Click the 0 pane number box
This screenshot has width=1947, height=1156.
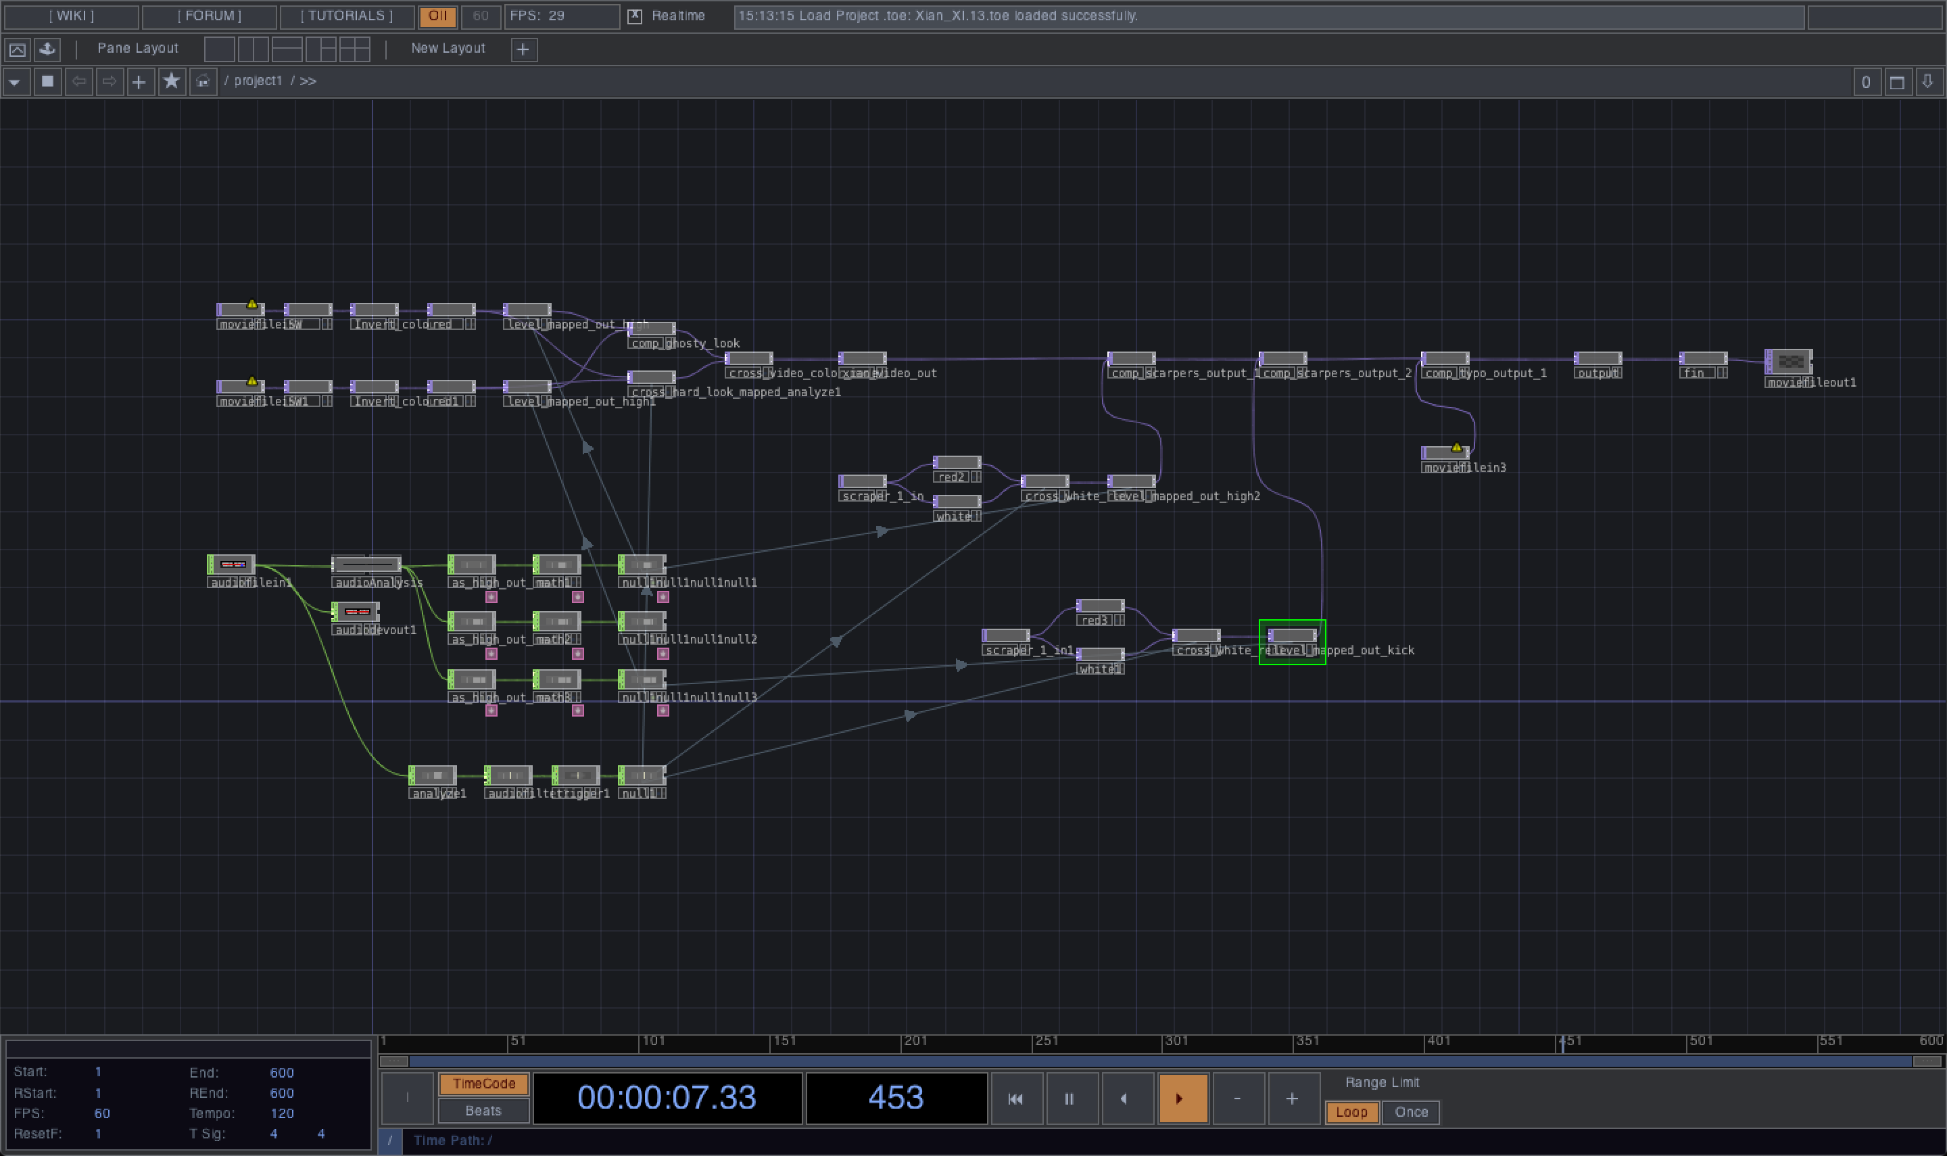(x=1866, y=82)
